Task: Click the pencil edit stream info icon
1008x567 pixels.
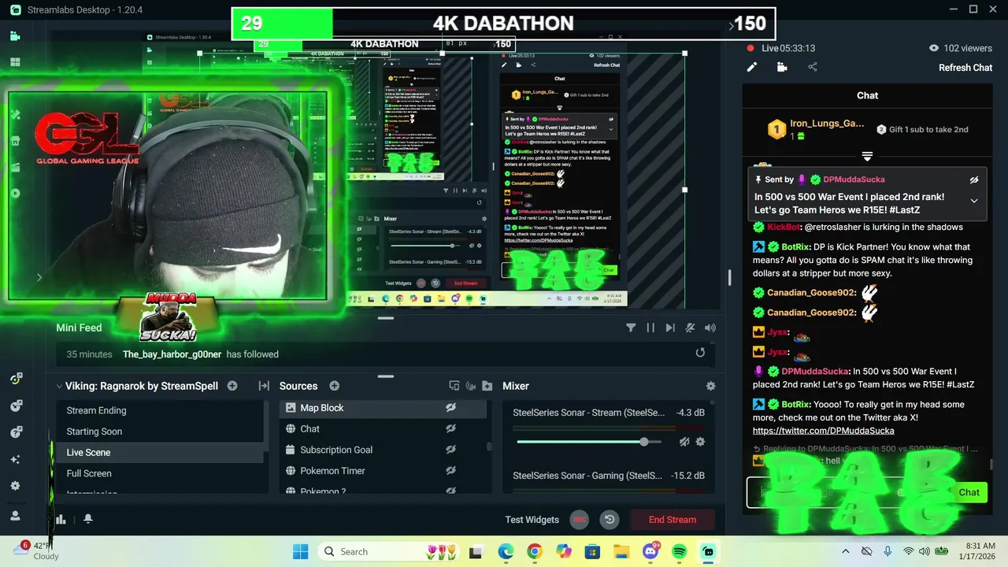Action: 752,67
